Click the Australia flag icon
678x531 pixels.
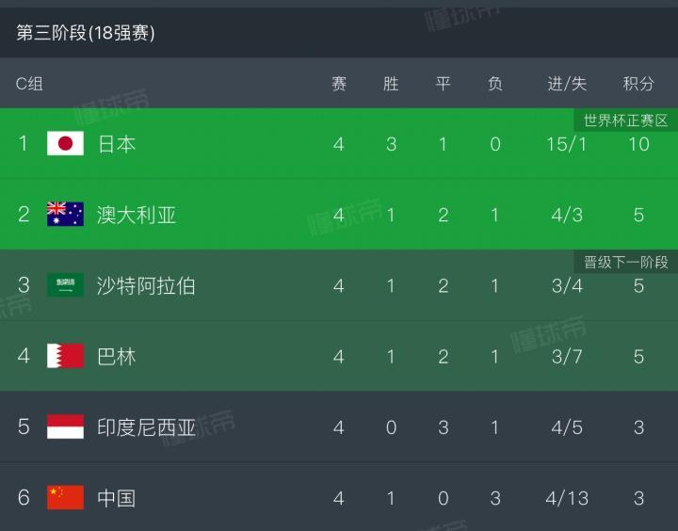click(65, 215)
